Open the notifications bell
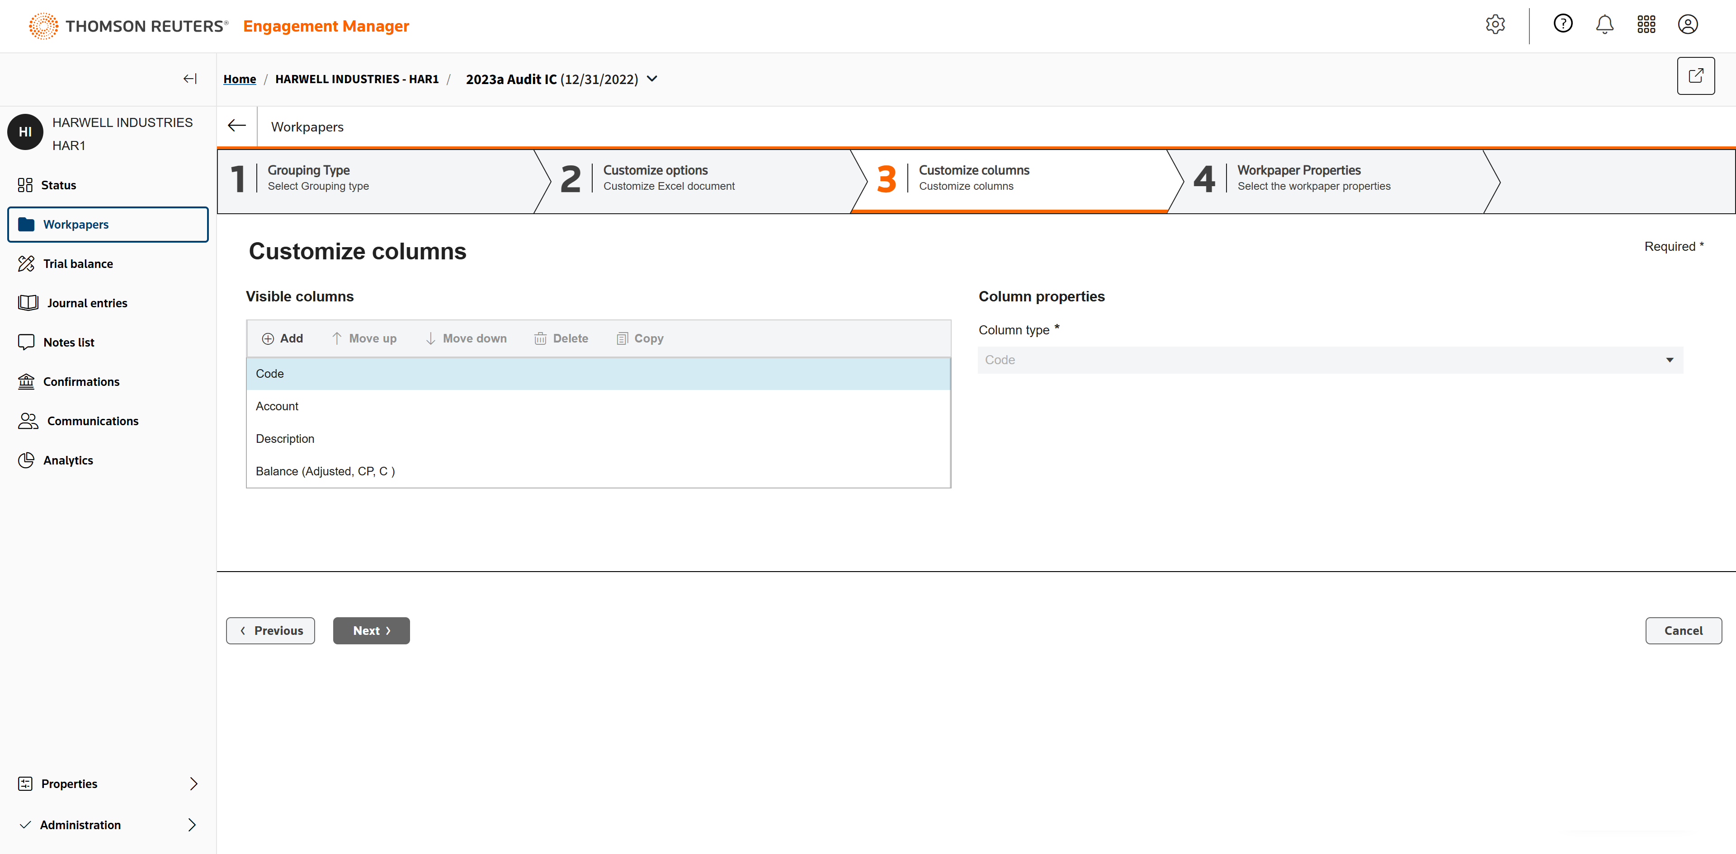1736x854 pixels. pos(1604,25)
